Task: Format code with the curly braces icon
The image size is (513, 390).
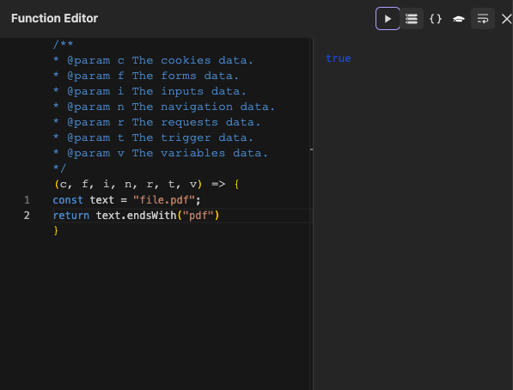Action: (436, 19)
